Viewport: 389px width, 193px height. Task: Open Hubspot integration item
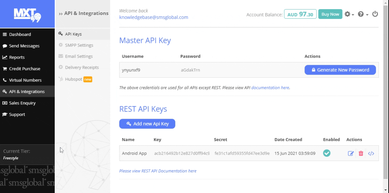click(x=74, y=79)
